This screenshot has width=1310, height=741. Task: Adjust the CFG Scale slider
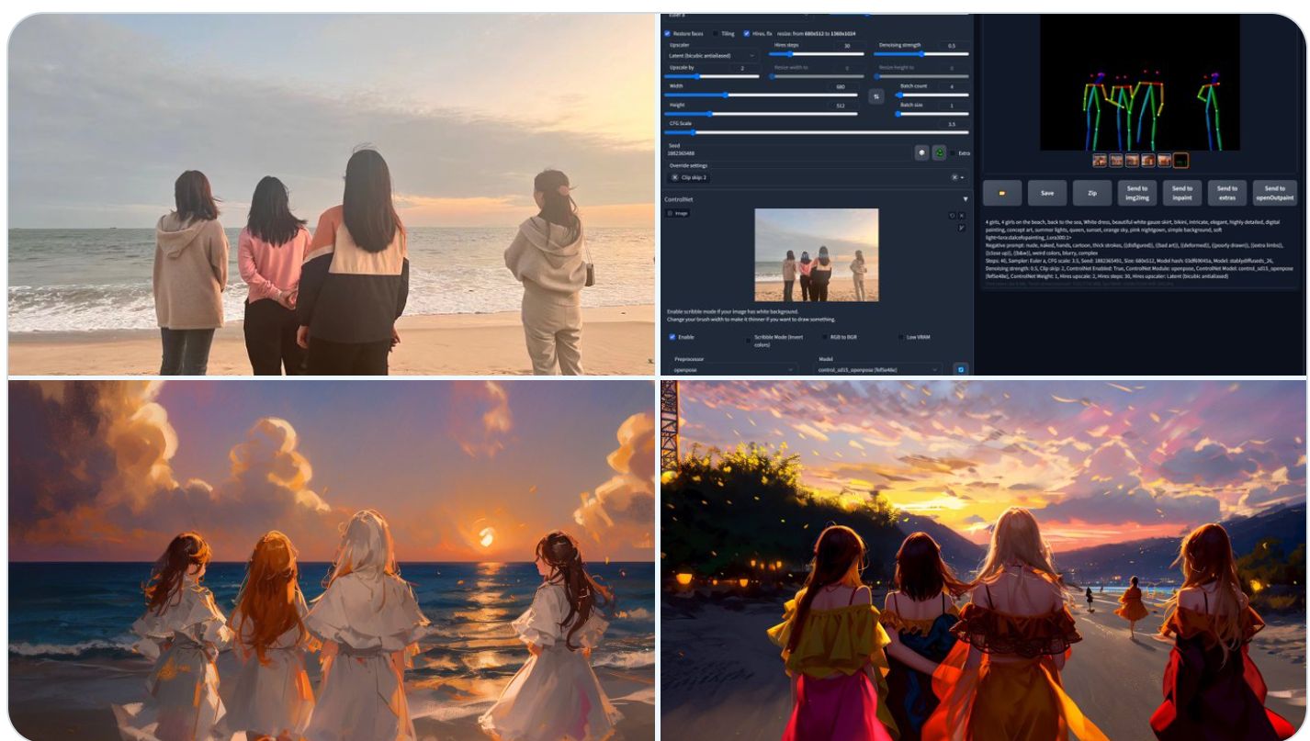[818, 132]
